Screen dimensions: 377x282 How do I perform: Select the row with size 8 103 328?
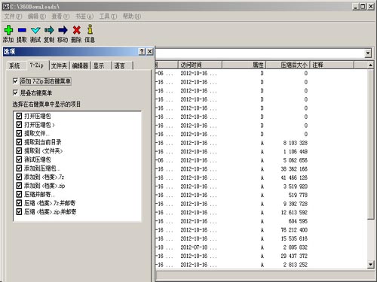pos(261,143)
